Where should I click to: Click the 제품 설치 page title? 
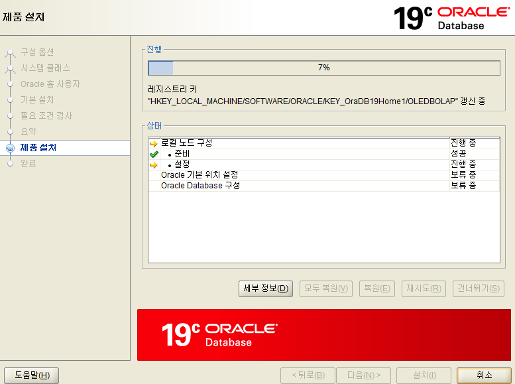pyautogui.click(x=23, y=17)
